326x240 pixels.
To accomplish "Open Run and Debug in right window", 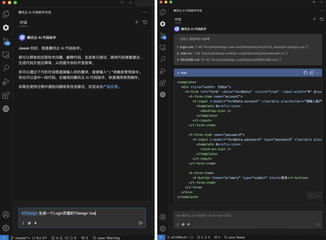I will (x=163, y=71).
